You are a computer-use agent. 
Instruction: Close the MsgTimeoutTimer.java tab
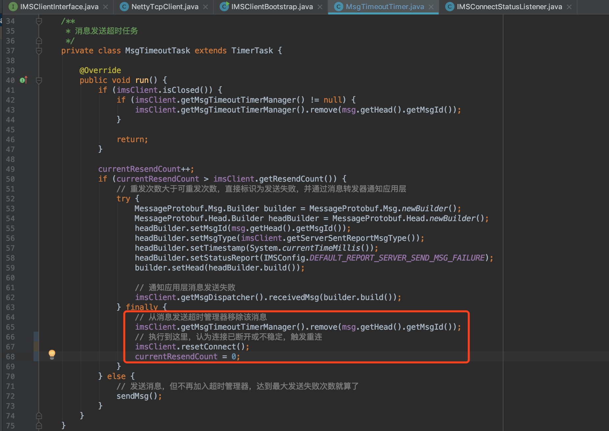pyautogui.click(x=431, y=7)
